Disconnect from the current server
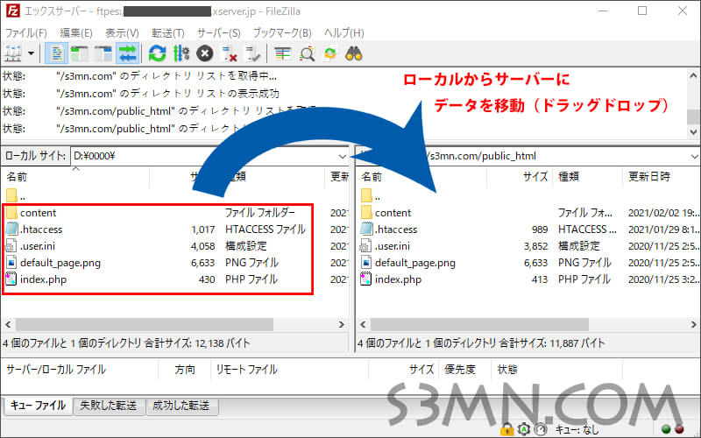This screenshot has width=701, height=438. click(229, 53)
